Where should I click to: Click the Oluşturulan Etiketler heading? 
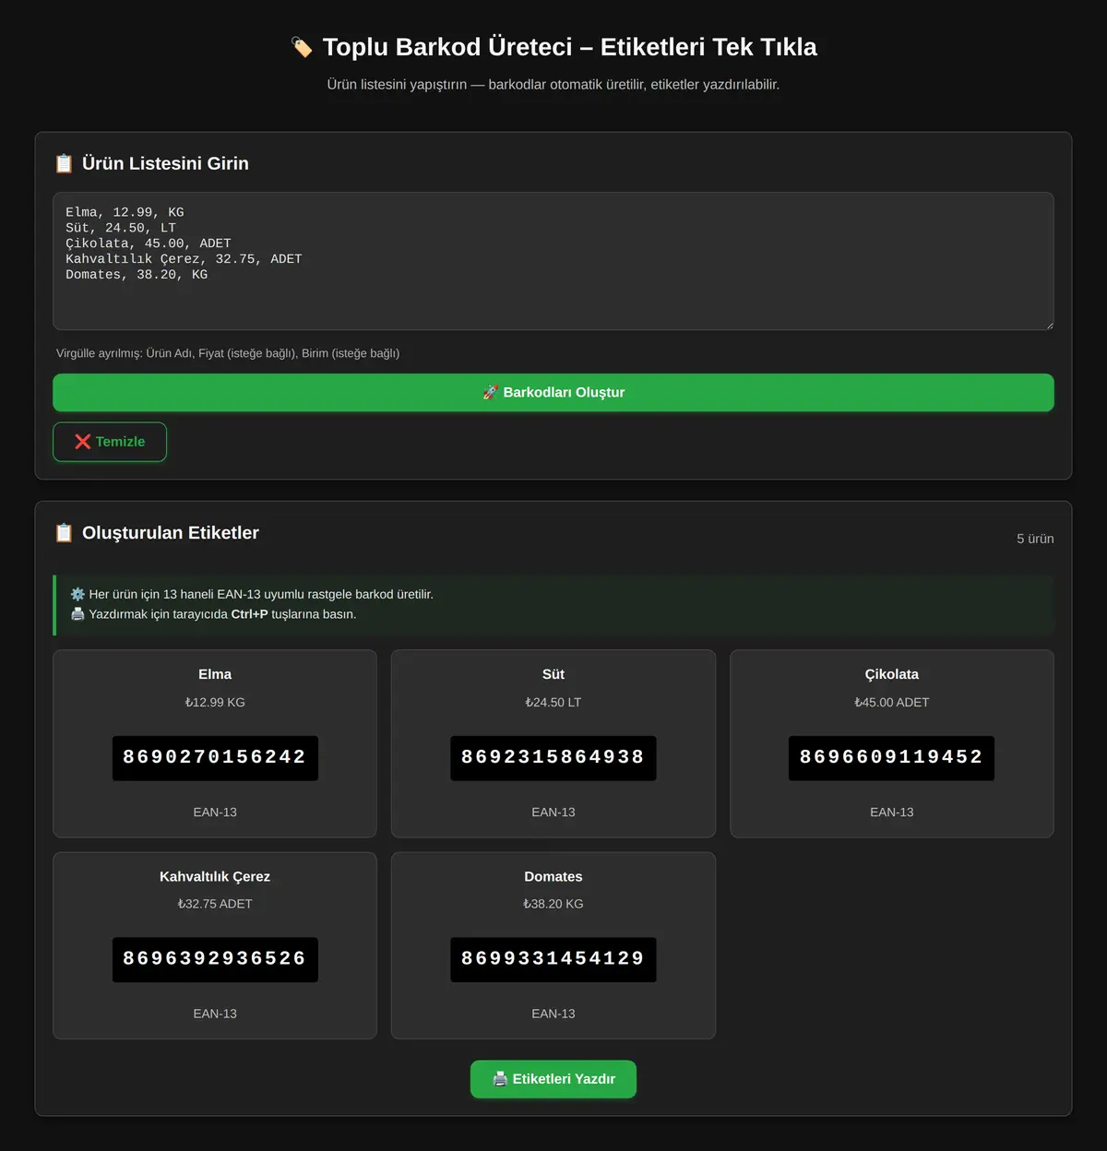(x=171, y=533)
